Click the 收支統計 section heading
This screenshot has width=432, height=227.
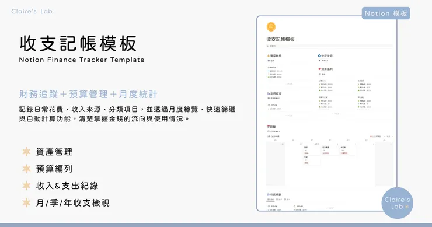[x=274, y=195]
